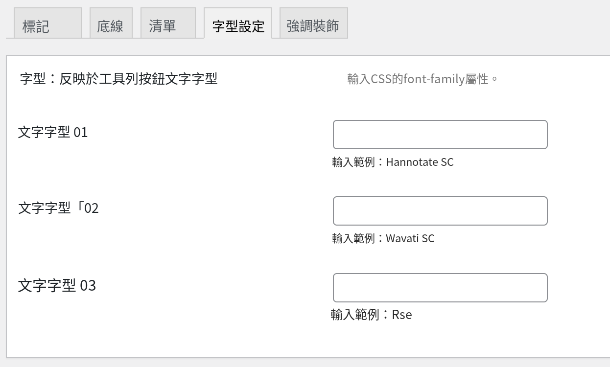
Task: Go to the 強調裝飾 tab
Action: click(x=313, y=23)
